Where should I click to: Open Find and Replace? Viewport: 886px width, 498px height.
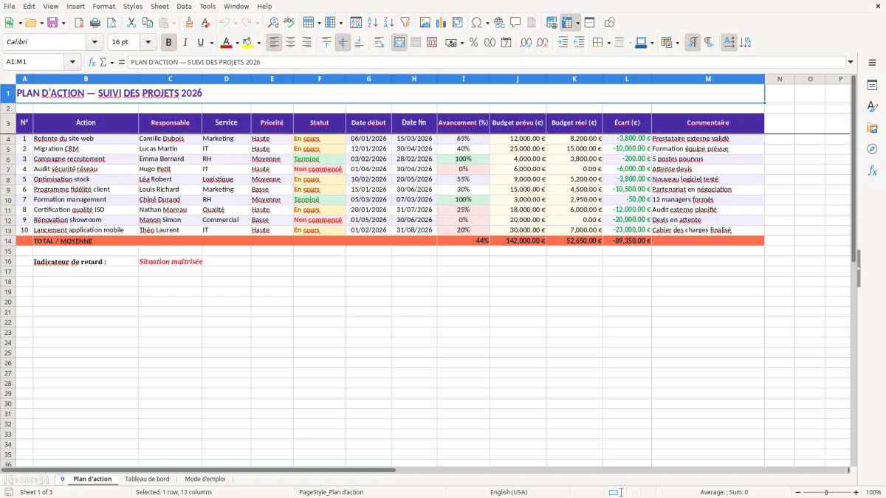(273, 23)
